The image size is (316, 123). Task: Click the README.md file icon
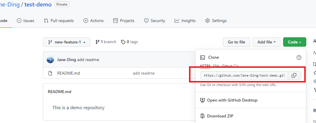point(50,73)
